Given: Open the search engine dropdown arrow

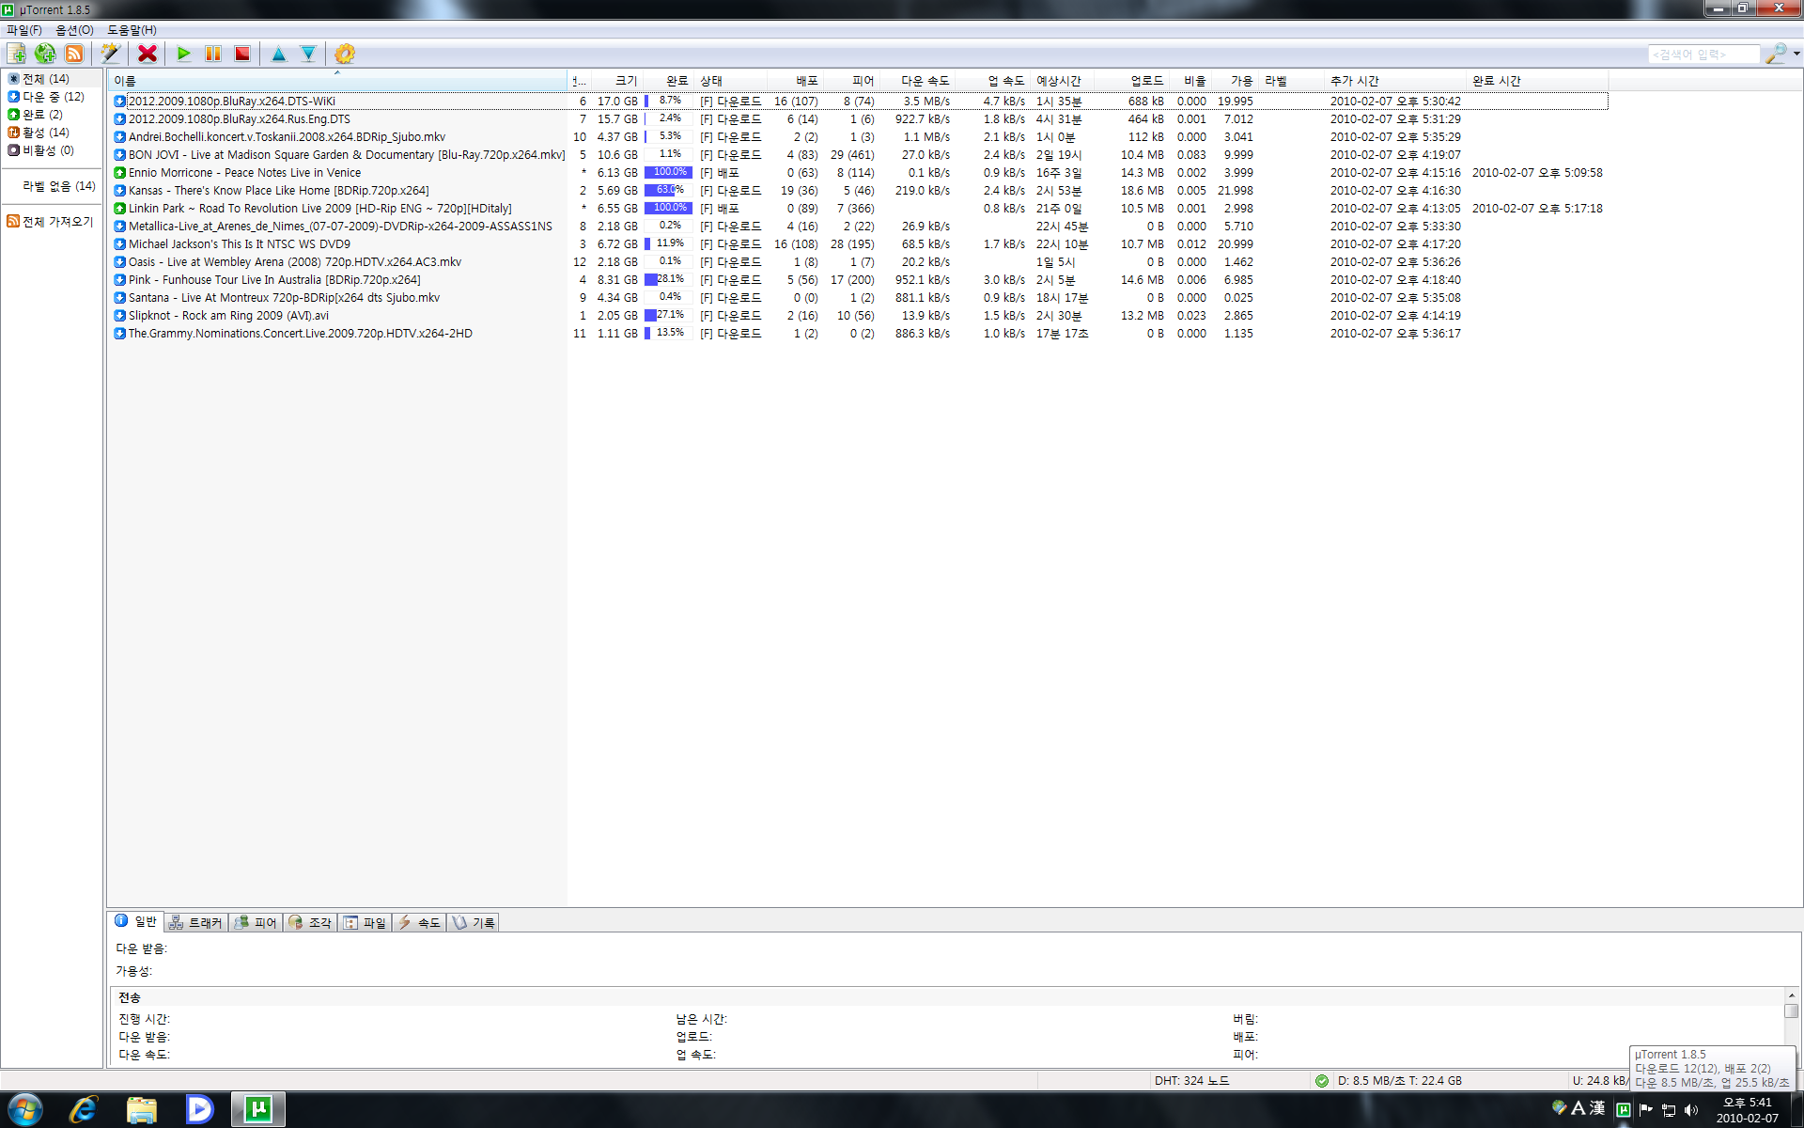Looking at the screenshot, I should coord(1796,54).
